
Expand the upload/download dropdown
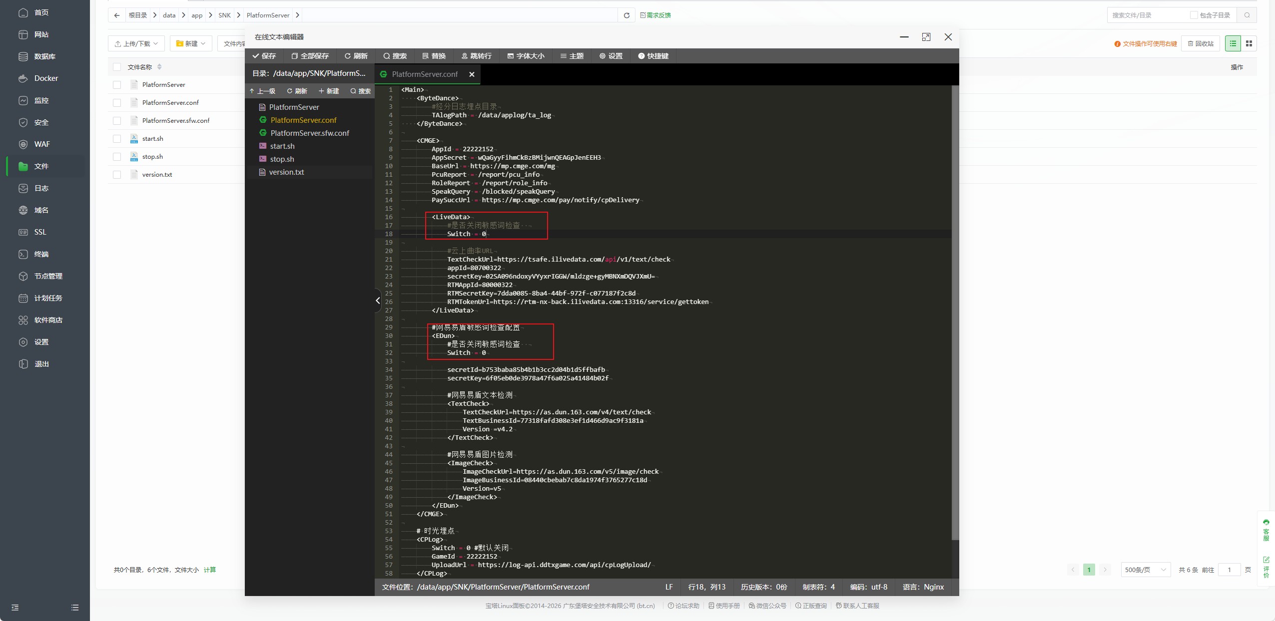click(136, 43)
